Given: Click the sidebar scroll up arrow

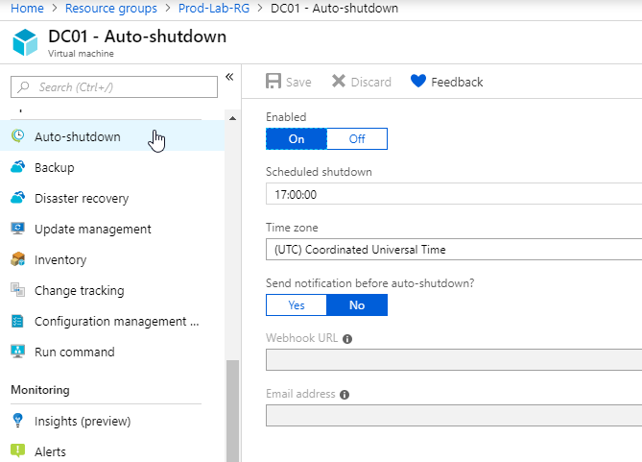Looking at the screenshot, I should tap(232, 118).
